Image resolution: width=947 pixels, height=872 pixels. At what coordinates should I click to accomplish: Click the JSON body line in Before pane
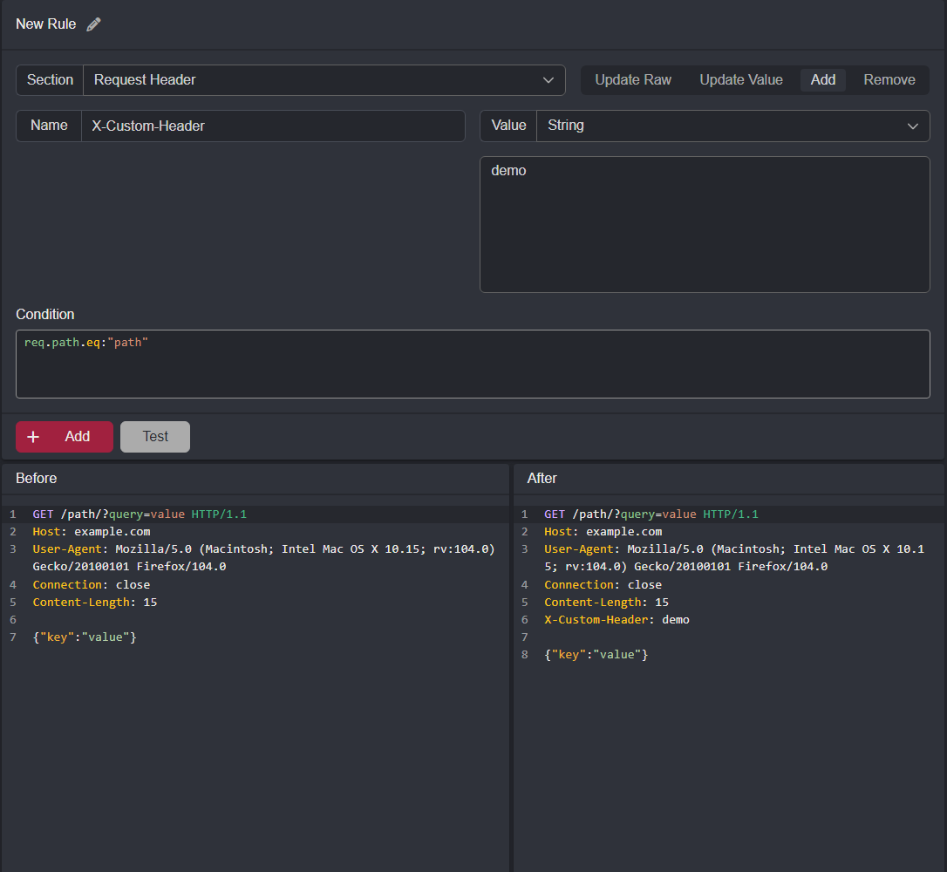[85, 637]
